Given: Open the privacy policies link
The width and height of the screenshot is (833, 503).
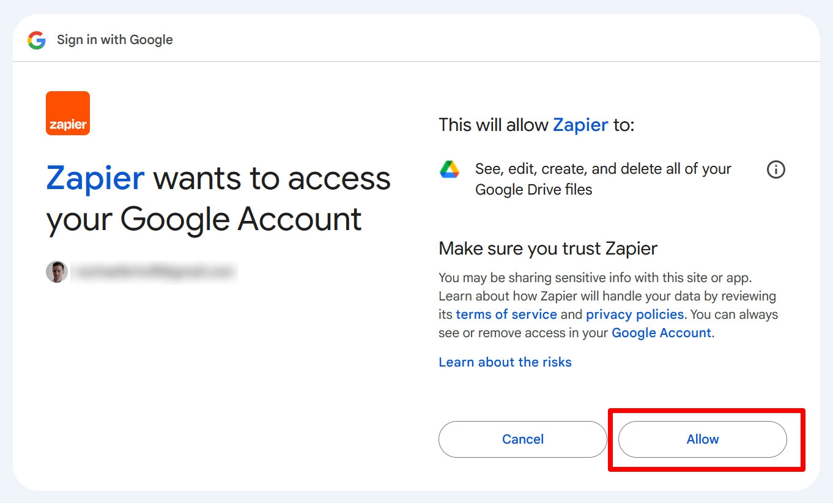Looking at the screenshot, I should click(x=635, y=315).
